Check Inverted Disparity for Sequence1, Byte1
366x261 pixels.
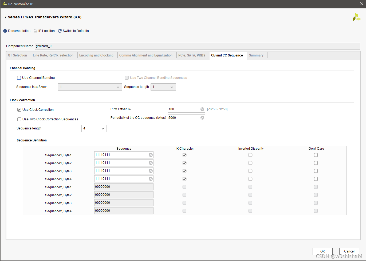click(250, 155)
